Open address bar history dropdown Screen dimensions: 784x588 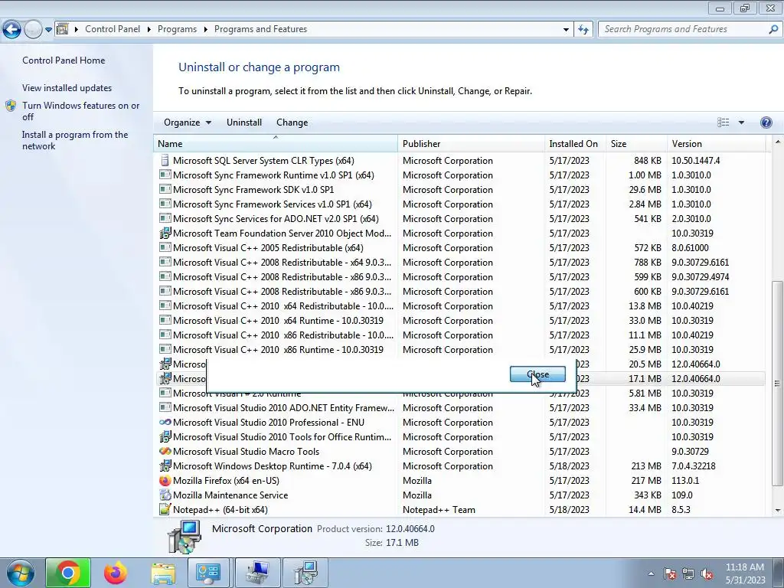pyautogui.click(x=566, y=30)
